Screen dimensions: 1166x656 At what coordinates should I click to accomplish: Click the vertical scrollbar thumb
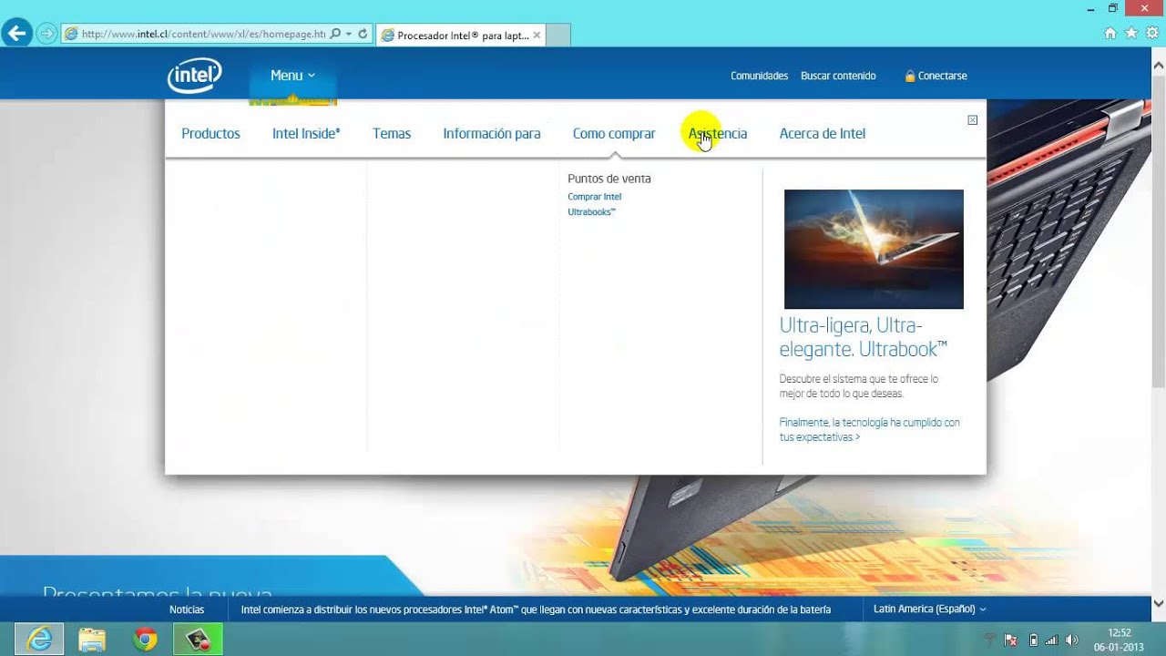coord(1158,231)
